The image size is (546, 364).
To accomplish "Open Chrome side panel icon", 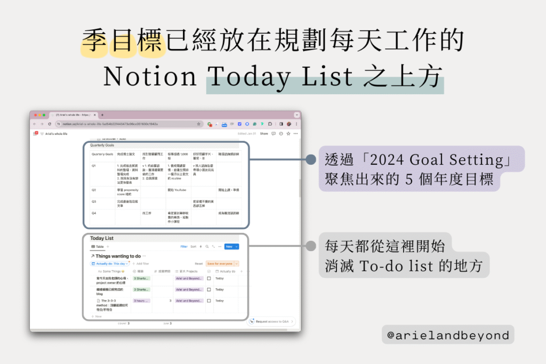I will pyautogui.click(x=281, y=124).
